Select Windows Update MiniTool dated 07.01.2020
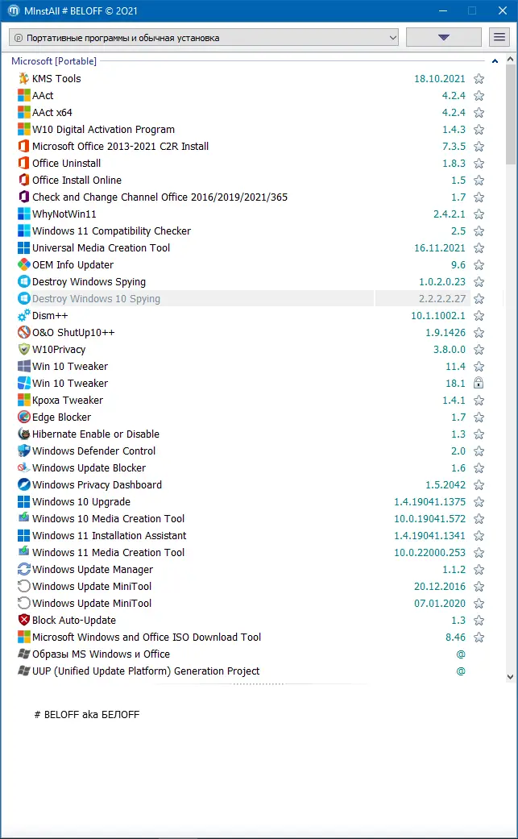The image size is (518, 839). [x=91, y=604]
